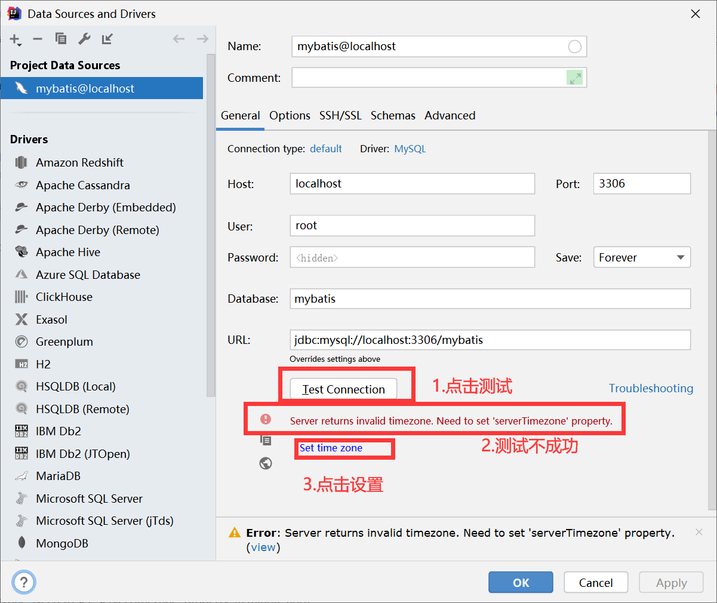Click the add data source plus icon
The height and width of the screenshot is (603, 717).
pyautogui.click(x=16, y=39)
